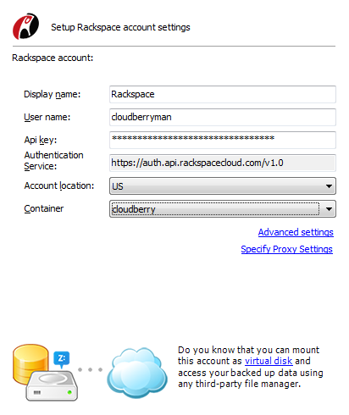Click the green drive indicator light
This screenshot has height=415, width=349.
tap(69, 392)
